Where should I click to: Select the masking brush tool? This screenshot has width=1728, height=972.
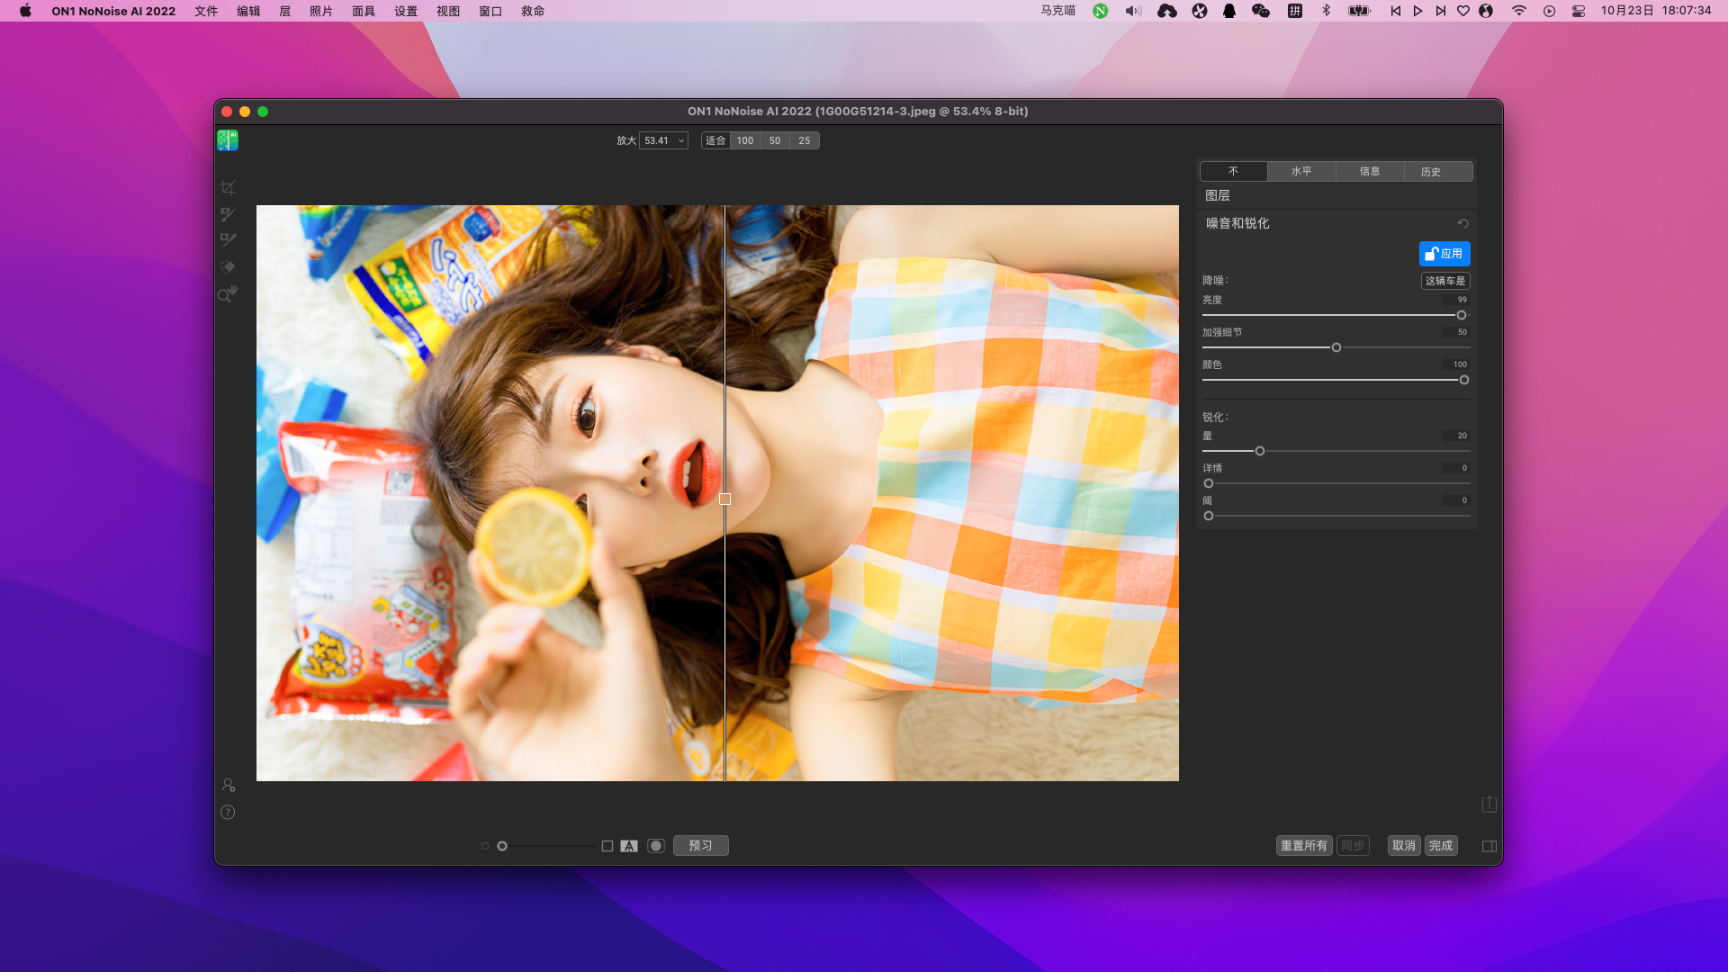[x=228, y=214]
